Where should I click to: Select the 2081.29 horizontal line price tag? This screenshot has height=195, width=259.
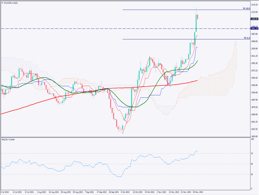(254, 28)
